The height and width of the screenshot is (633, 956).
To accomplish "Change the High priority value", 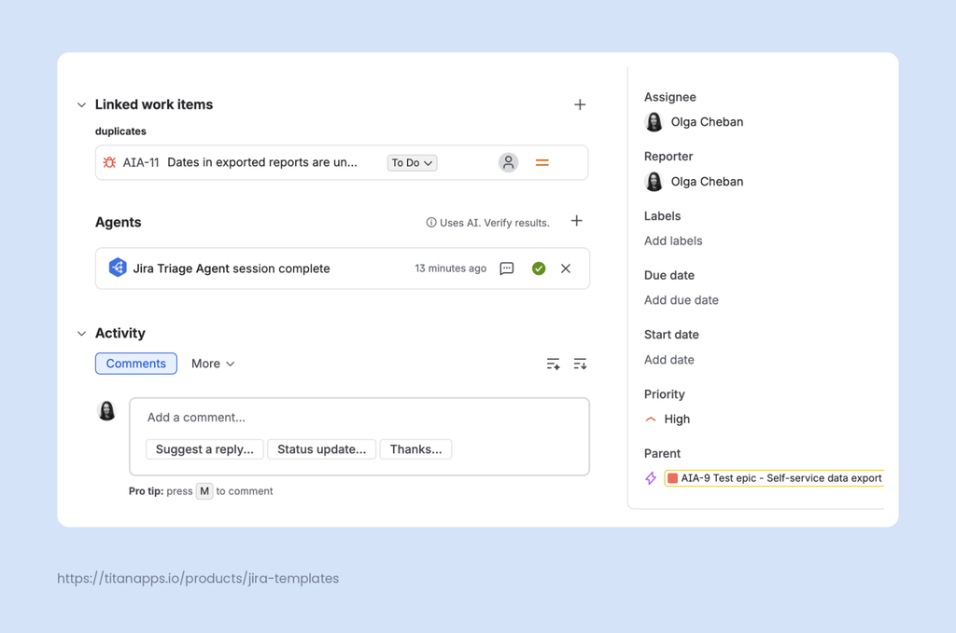I will [x=678, y=420].
